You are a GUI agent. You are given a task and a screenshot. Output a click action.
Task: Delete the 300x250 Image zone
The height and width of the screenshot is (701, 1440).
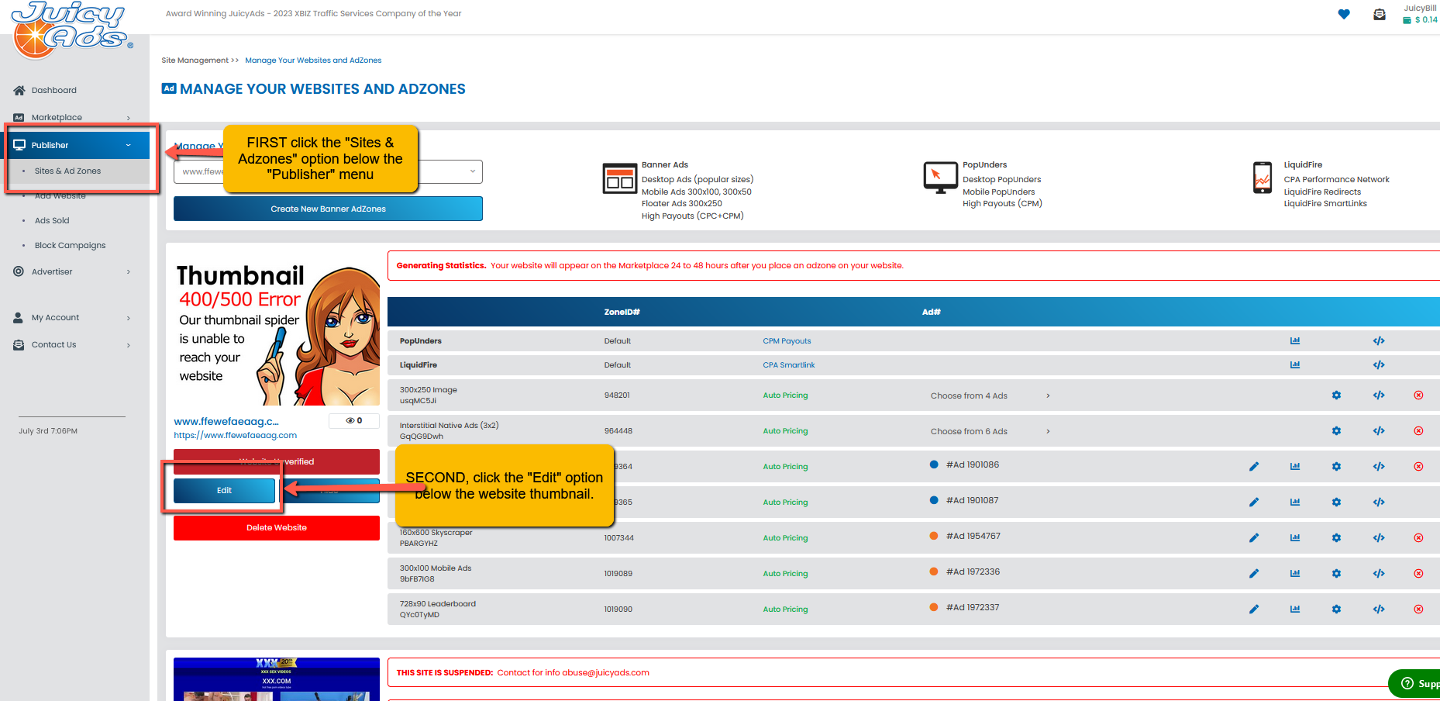(x=1418, y=395)
